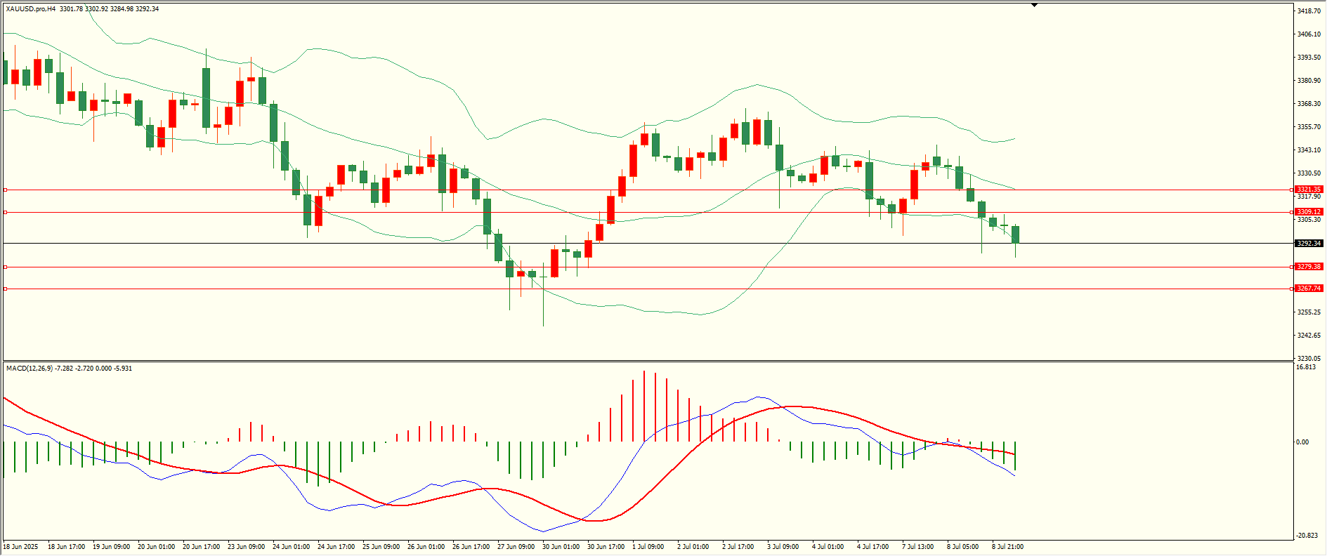Viewport: 1327px width, 556px height.
Task: Click the 24 Jun 17:00 time label
Action: [336, 547]
